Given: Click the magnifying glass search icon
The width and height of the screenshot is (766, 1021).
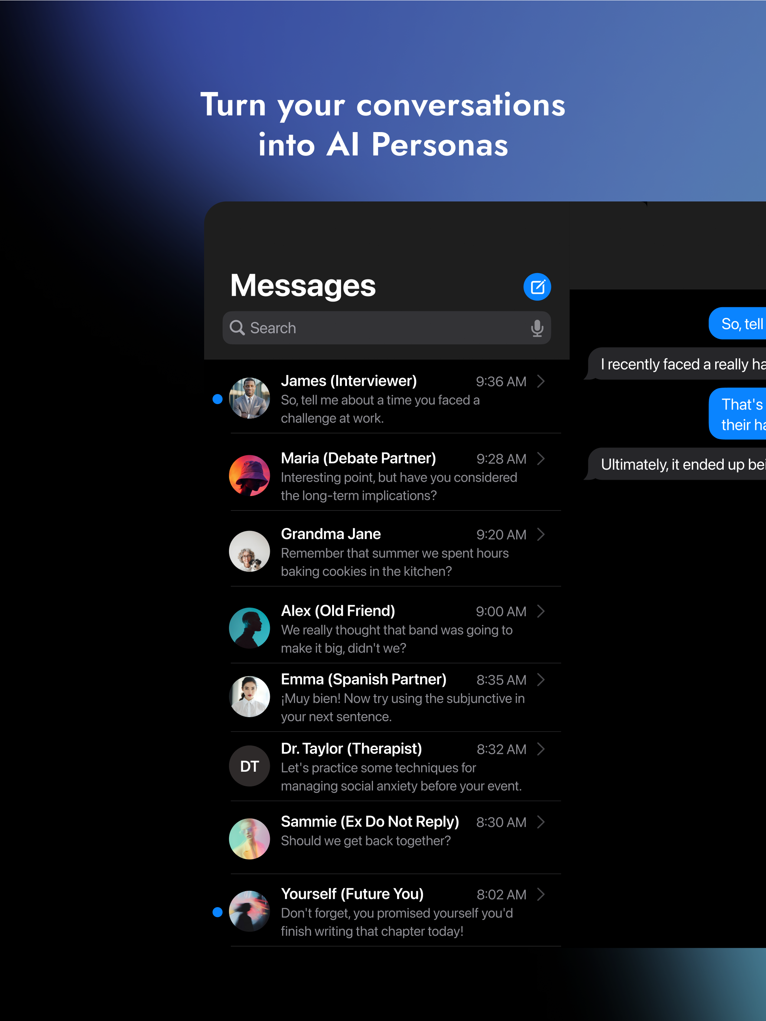Looking at the screenshot, I should pyautogui.click(x=237, y=328).
